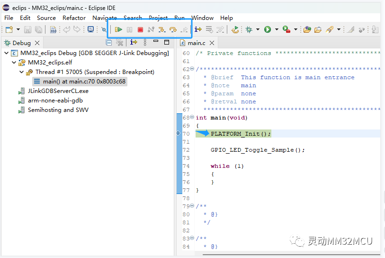Close the Debug view tab
This screenshot has width=385, height=258.
[x=37, y=43]
